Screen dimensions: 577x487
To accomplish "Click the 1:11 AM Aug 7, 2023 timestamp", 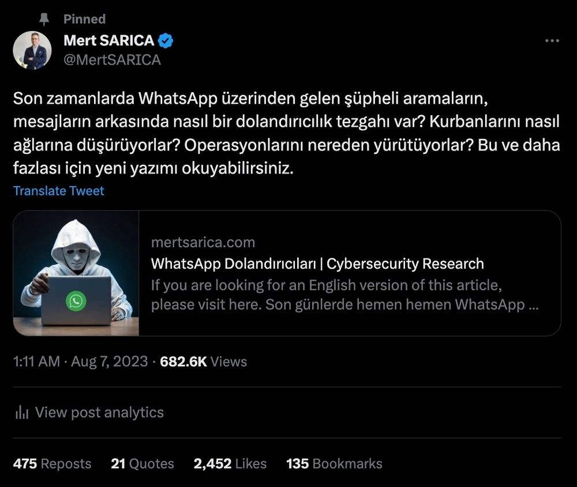I will 81,361.
